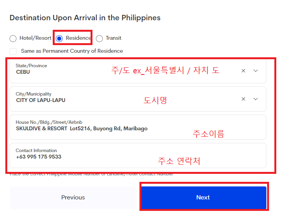295x217 pixels.
Task: Click the Hotel/Resort label text
Action: click(36, 38)
